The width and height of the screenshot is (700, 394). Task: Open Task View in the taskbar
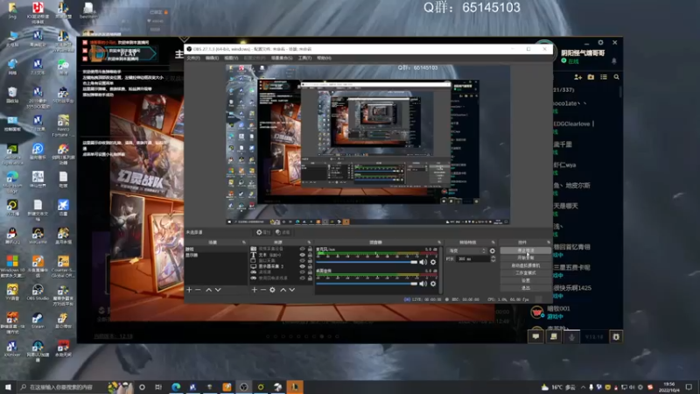[158, 387]
